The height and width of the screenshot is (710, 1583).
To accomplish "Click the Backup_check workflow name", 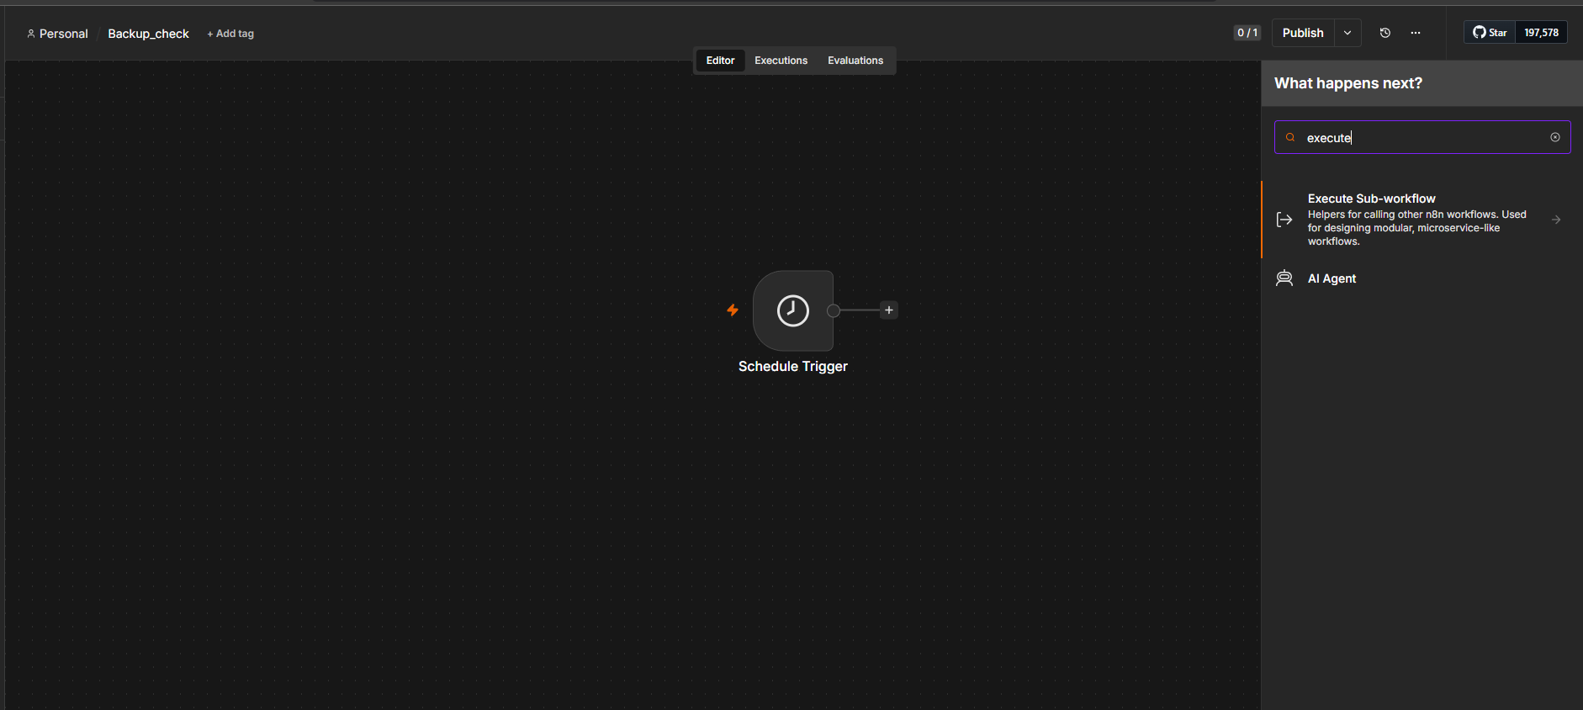I will pos(148,34).
